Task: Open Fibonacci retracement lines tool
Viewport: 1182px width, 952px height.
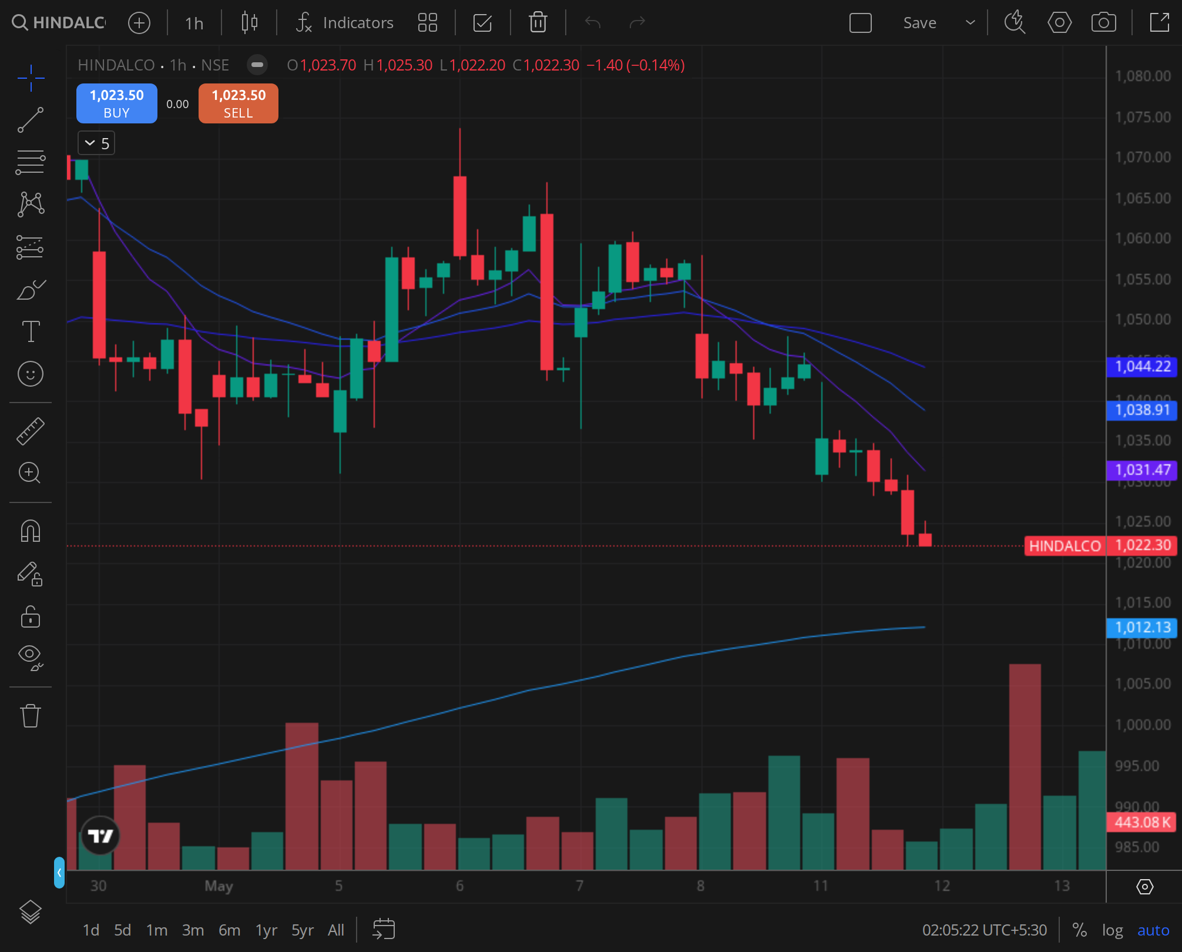Action: tap(31, 162)
